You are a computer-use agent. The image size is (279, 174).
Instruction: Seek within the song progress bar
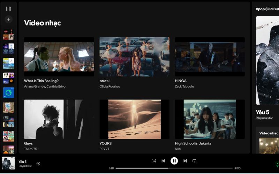174,168
